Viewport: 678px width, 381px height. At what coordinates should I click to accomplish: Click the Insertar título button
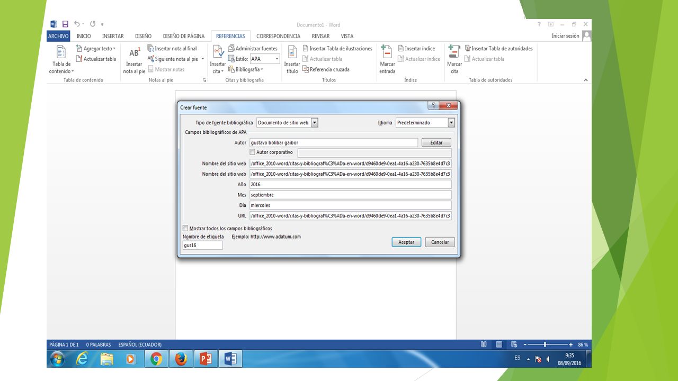pos(292,60)
